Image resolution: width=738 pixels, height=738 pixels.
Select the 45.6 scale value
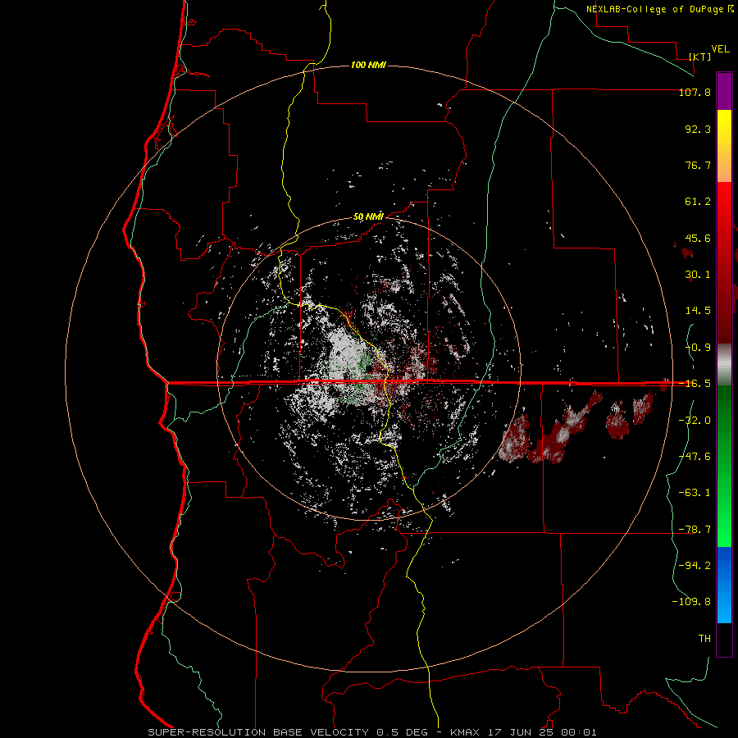pos(698,238)
